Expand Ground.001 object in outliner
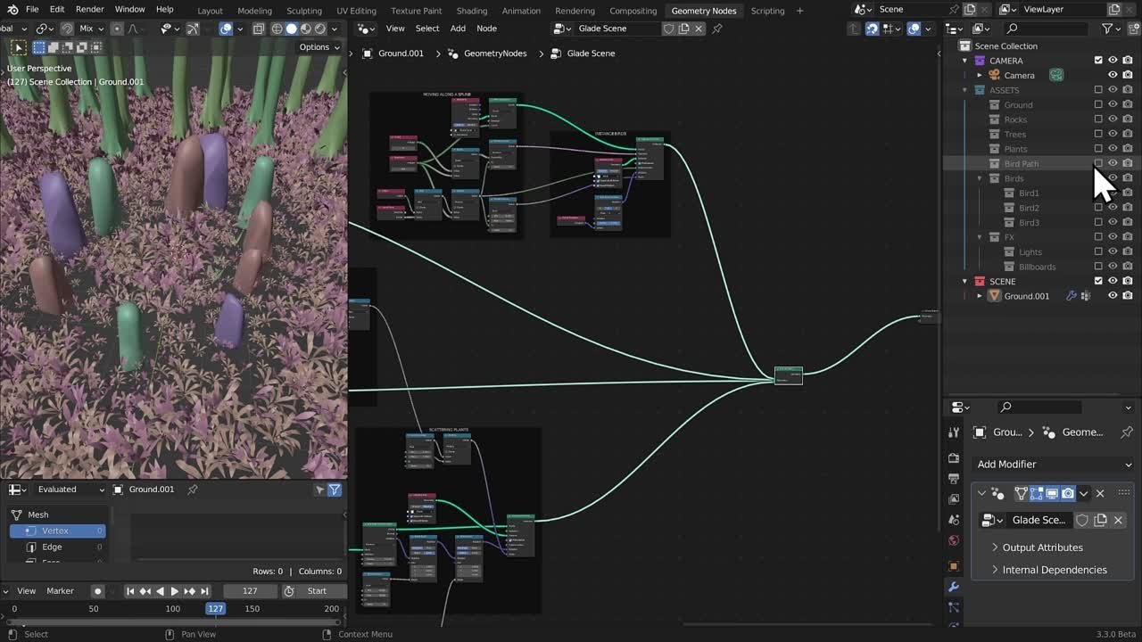1142x642 pixels. pyautogui.click(x=980, y=296)
